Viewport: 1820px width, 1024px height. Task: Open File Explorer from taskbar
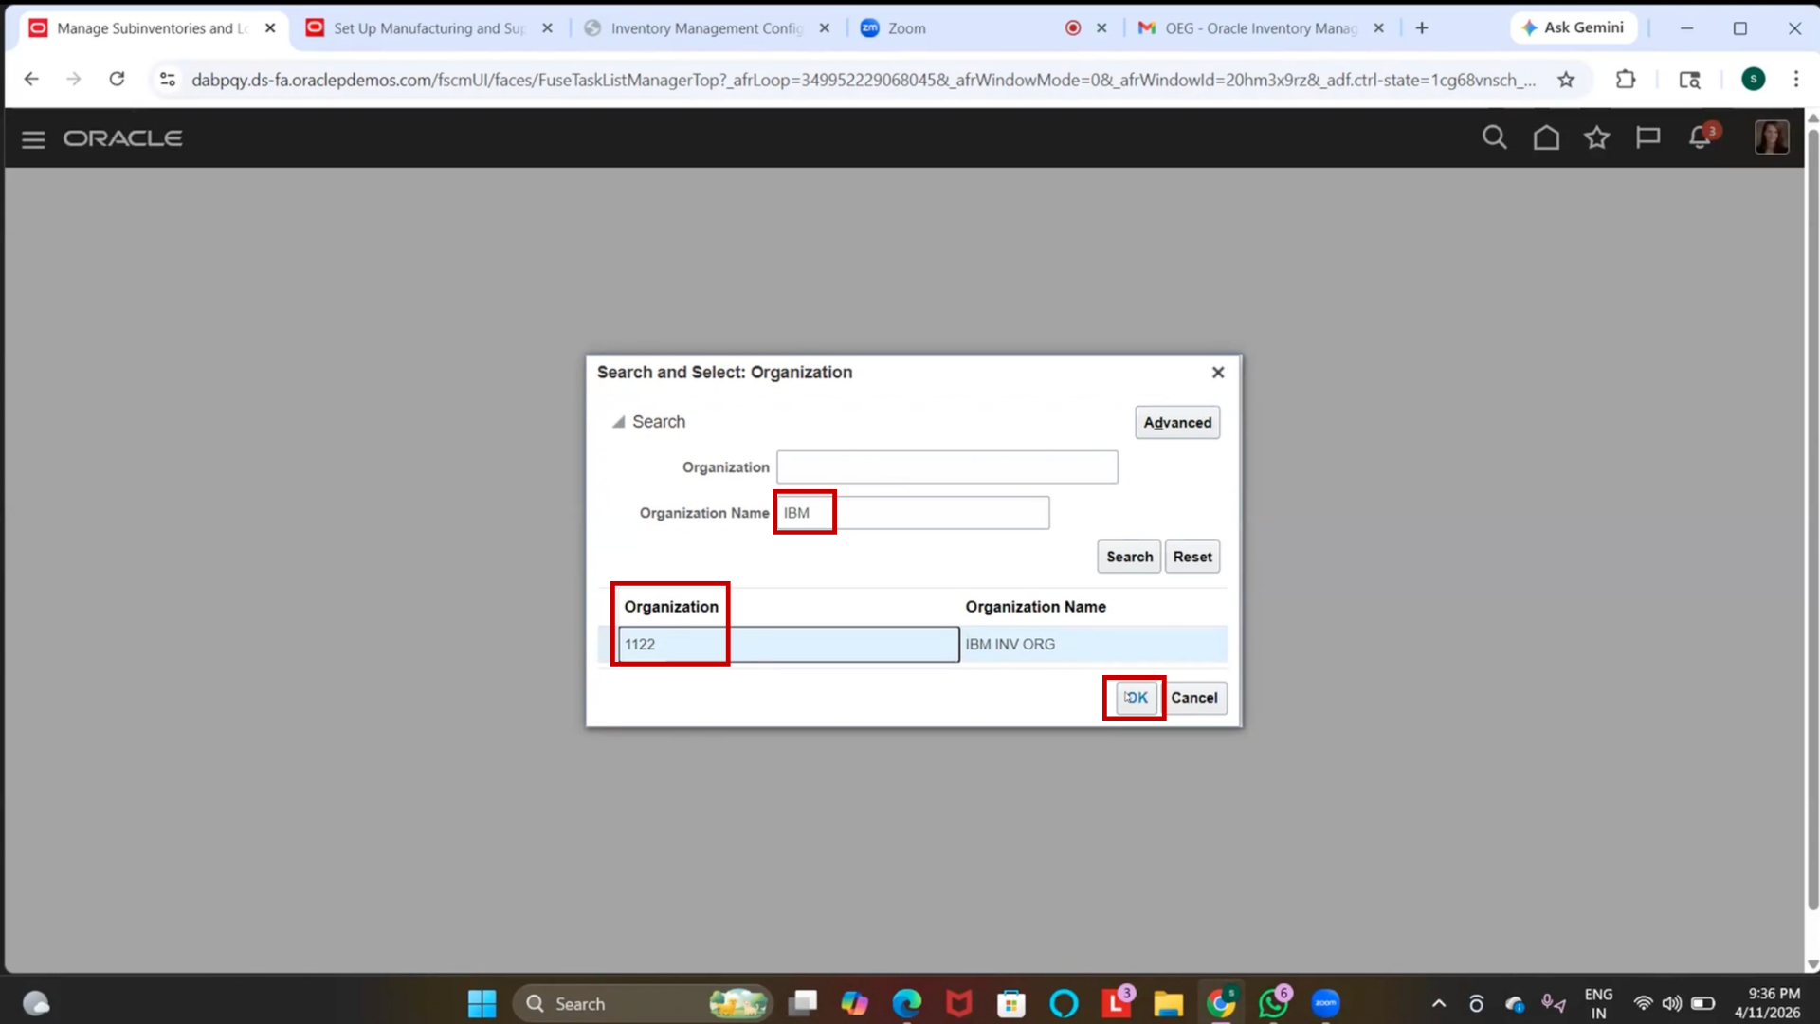coord(1168,1003)
